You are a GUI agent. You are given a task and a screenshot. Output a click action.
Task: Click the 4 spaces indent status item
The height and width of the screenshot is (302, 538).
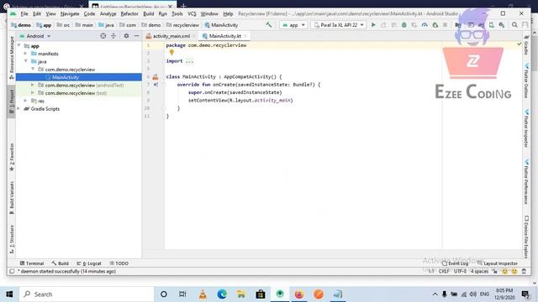point(479,271)
